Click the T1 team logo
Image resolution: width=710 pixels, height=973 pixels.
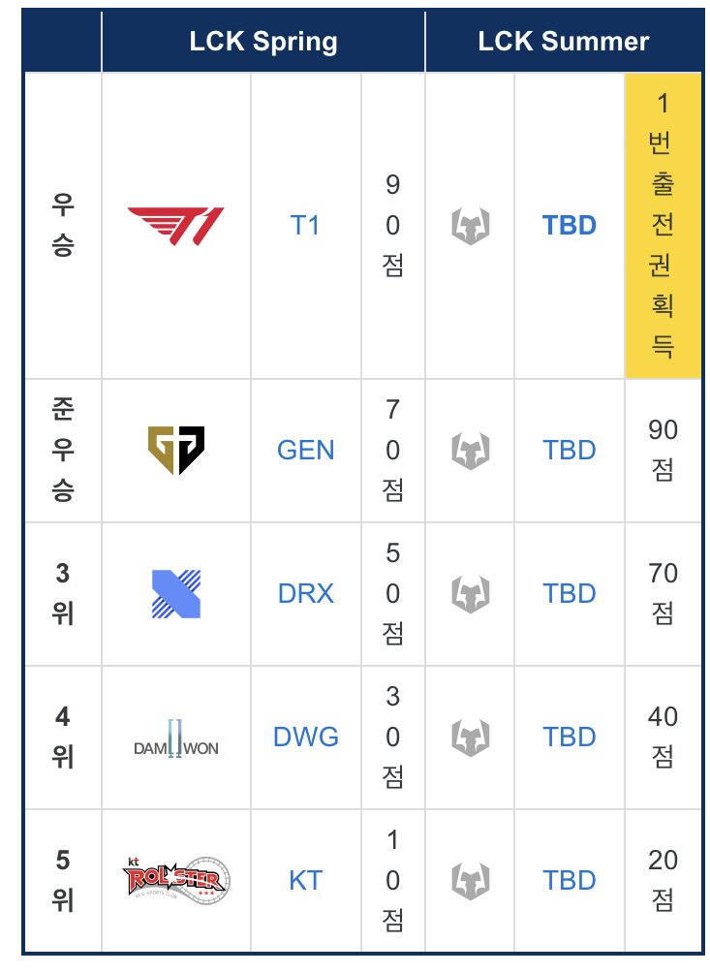tap(176, 226)
